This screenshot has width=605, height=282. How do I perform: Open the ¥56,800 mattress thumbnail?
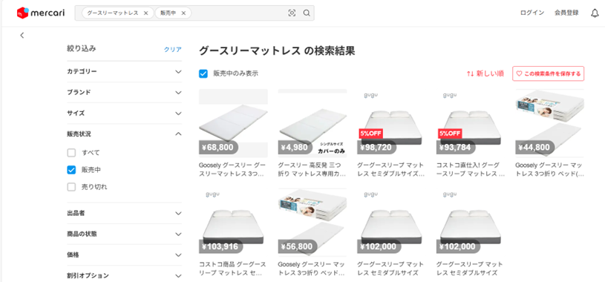[x=313, y=223]
